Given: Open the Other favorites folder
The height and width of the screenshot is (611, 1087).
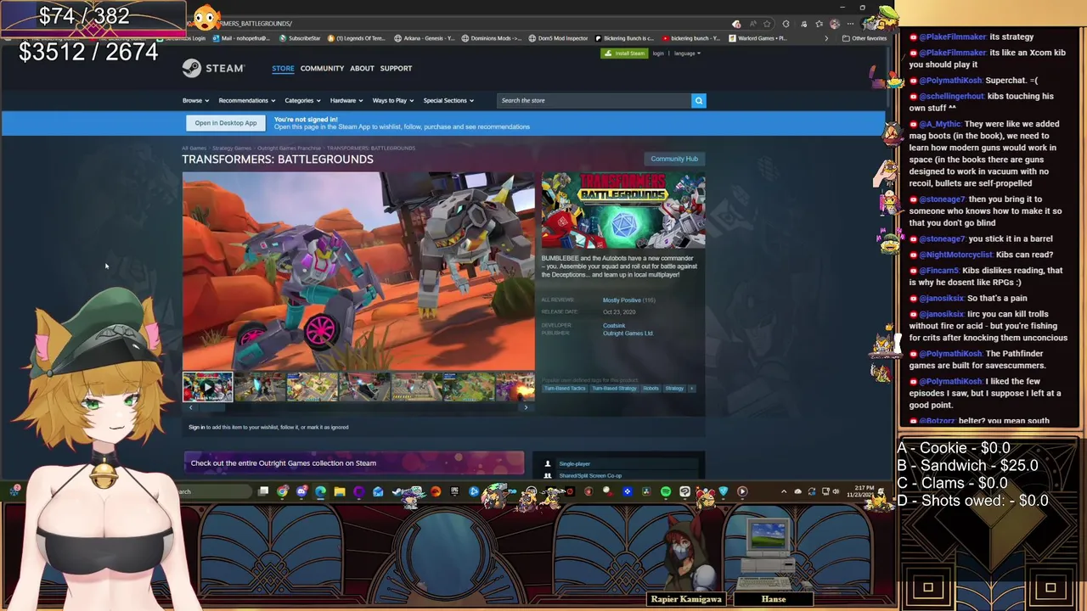Looking at the screenshot, I should [x=865, y=38].
